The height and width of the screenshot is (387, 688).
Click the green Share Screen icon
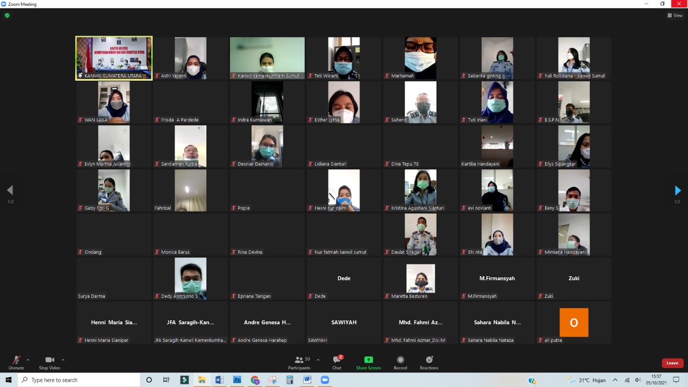coord(368,360)
